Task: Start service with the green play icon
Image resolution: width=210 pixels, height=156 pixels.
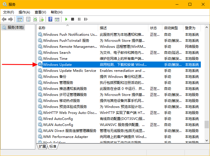Action: click(66, 19)
